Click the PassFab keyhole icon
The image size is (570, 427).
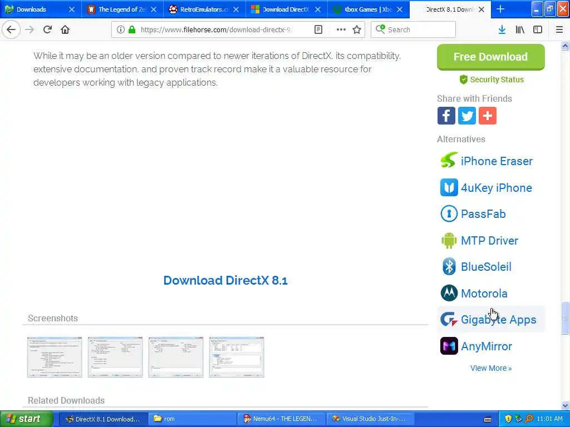click(x=449, y=213)
